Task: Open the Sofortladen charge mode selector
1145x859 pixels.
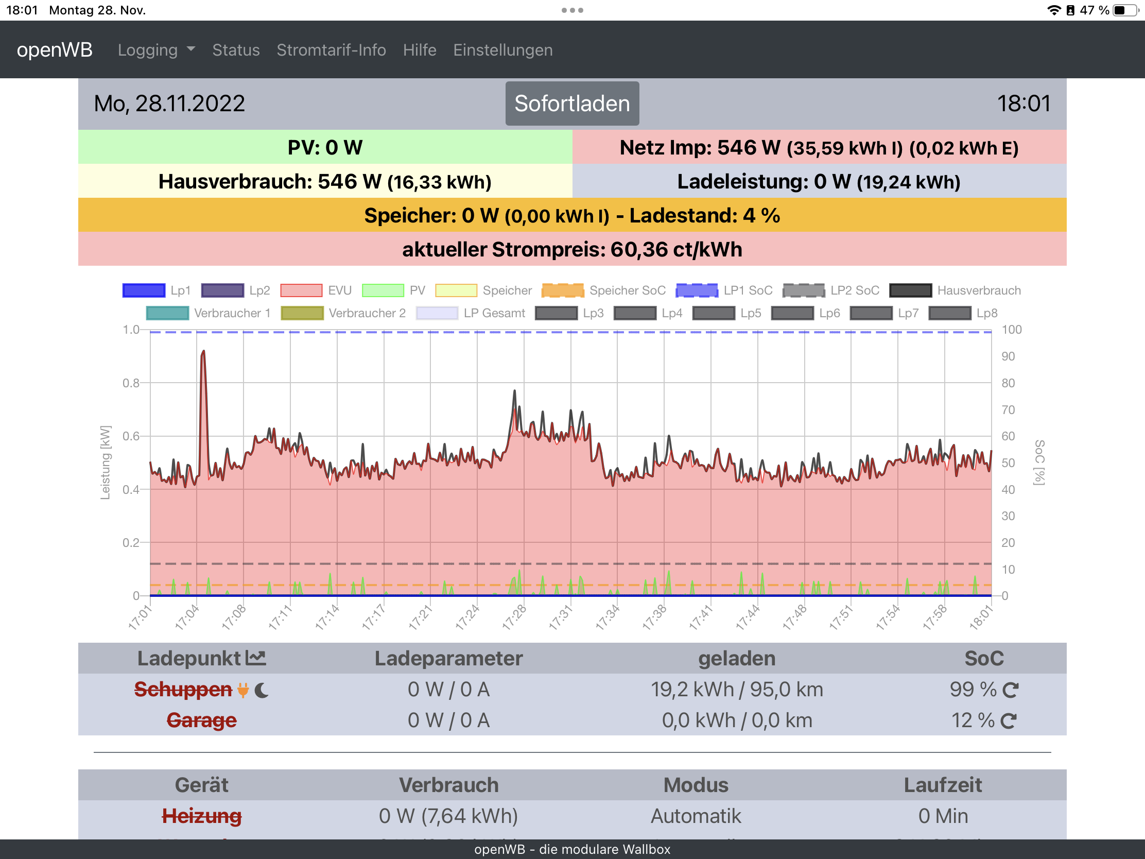Action: (572, 104)
